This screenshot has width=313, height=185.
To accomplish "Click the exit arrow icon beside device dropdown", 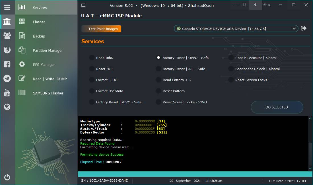I will [304, 28].
